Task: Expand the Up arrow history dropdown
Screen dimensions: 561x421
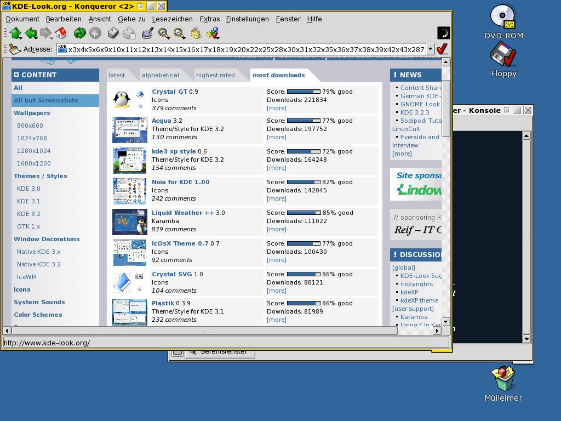Action: coord(21,38)
